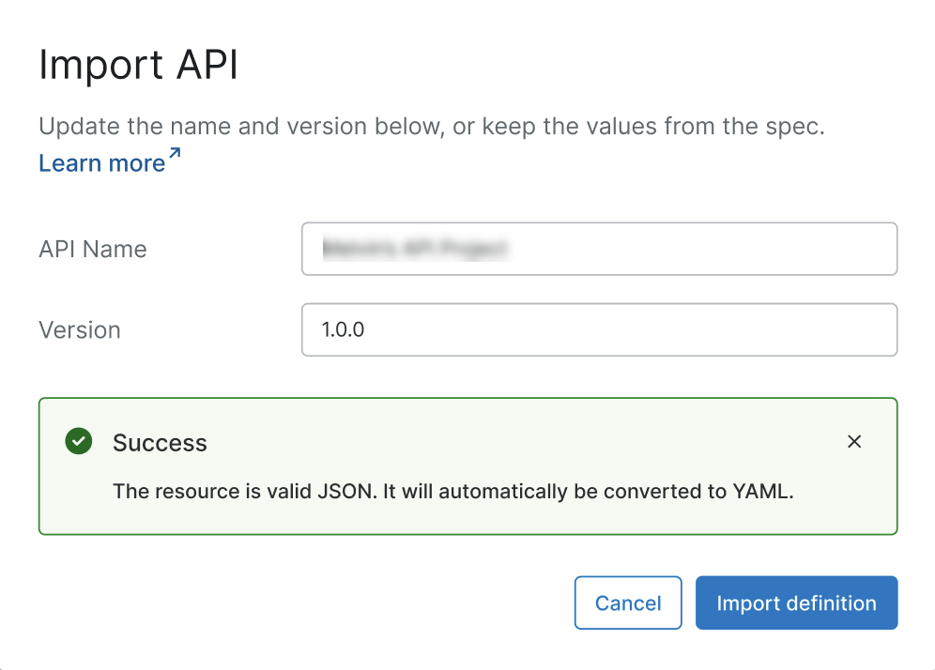Open the Learn more link
This screenshot has height=670, width=935.
(103, 162)
